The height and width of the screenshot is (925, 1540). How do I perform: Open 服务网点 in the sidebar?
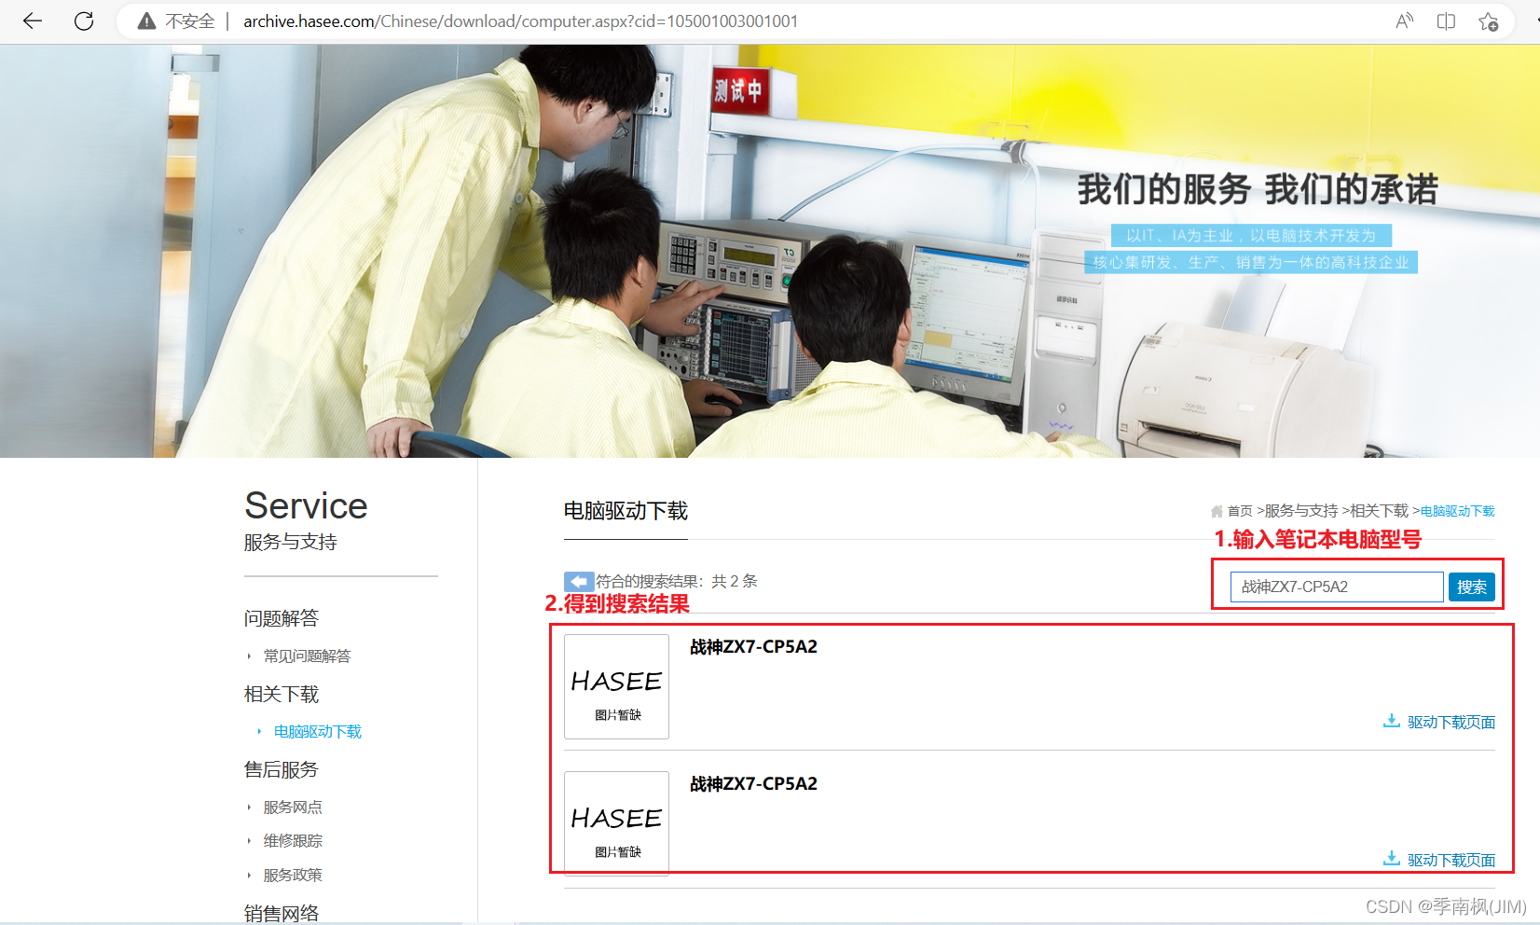click(293, 808)
